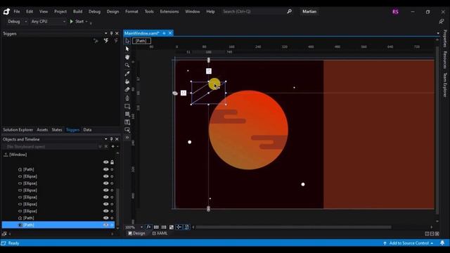Screen dimensions: 450x253
Task: Select the Paint Bucket tool
Action: click(x=127, y=82)
